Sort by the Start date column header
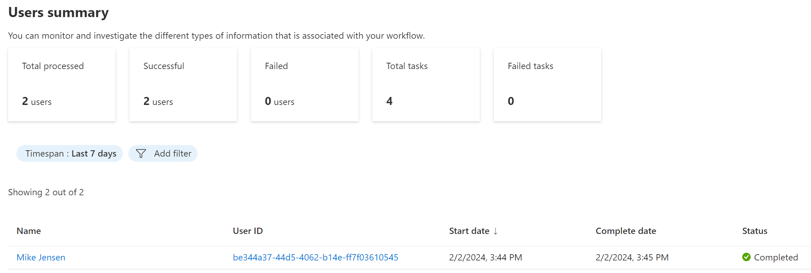The height and width of the screenshot is (273, 811). (469, 231)
